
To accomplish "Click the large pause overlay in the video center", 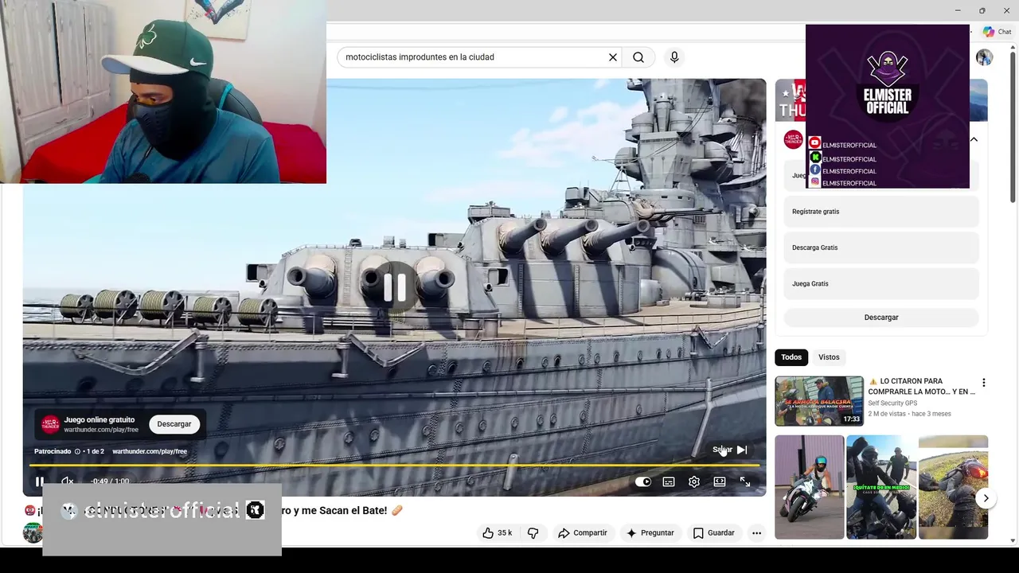I will click(x=395, y=287).
